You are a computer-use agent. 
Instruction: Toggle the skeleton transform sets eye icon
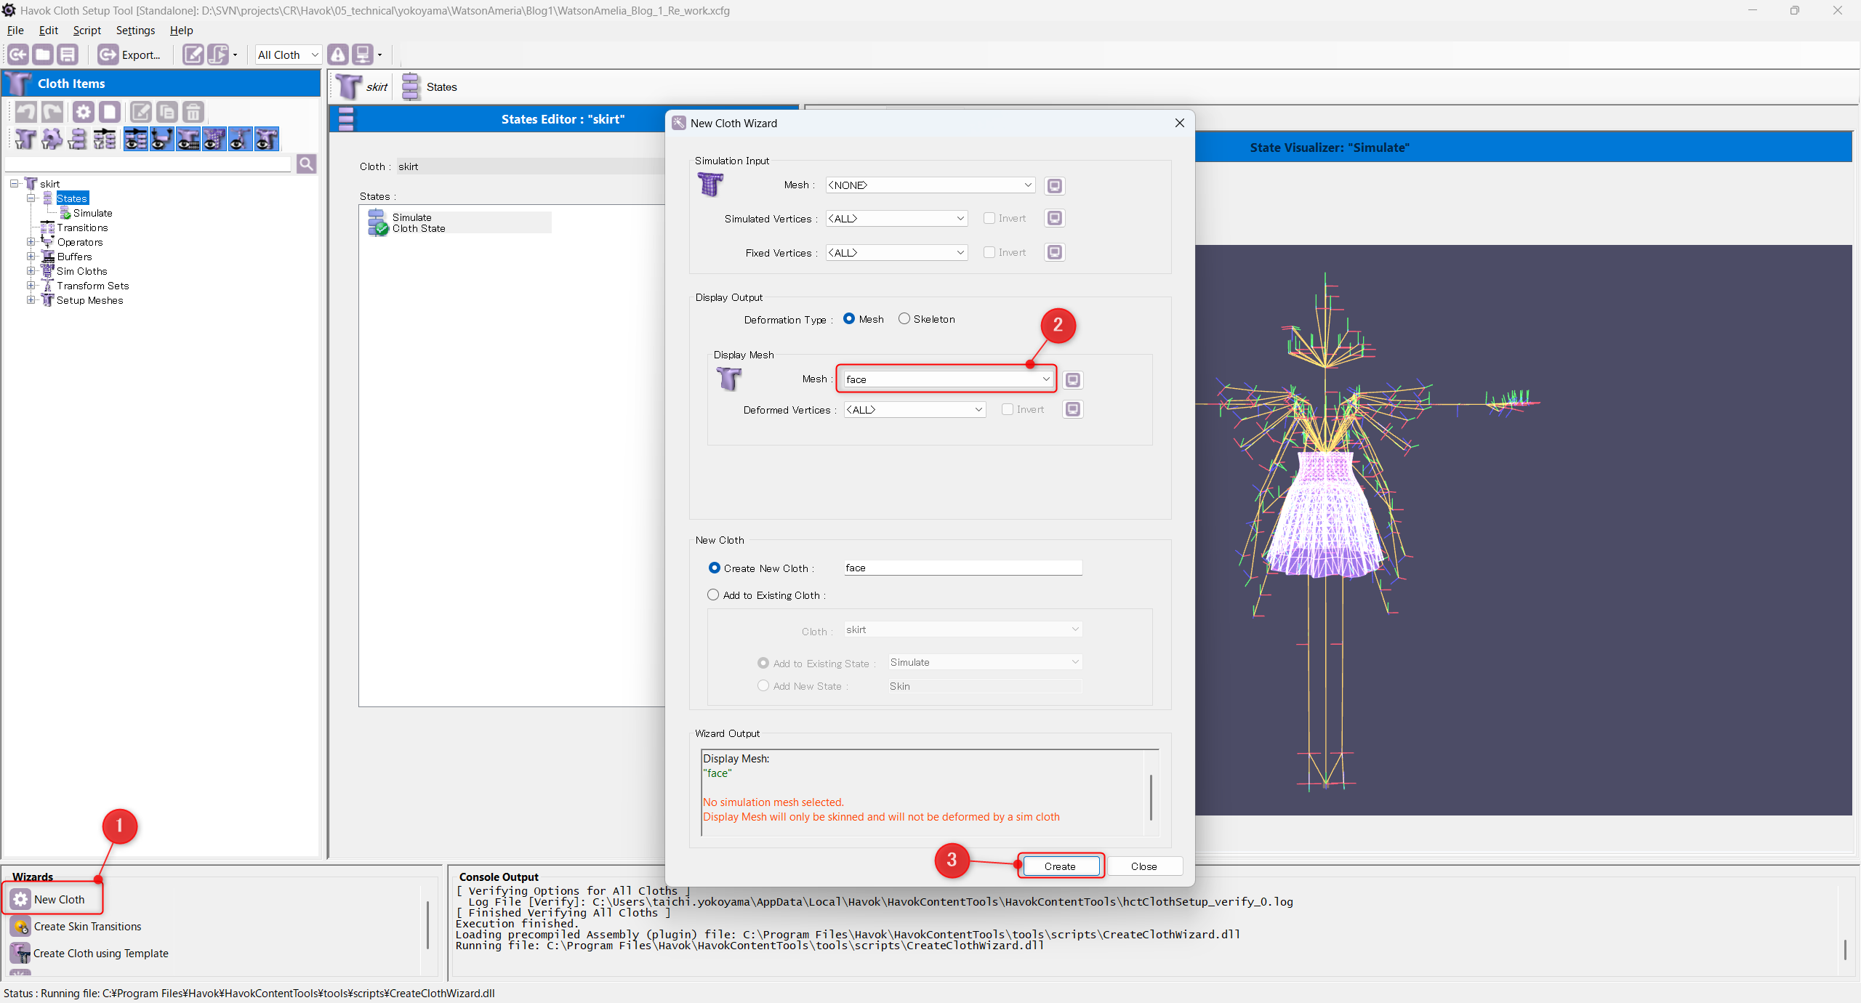(240, 139)
